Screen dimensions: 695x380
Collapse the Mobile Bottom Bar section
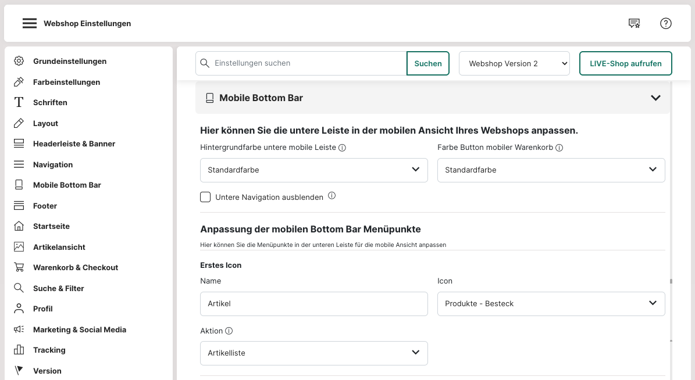point(655,98)
